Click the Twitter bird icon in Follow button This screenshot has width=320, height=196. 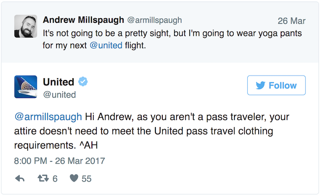(x=261, y=86)
